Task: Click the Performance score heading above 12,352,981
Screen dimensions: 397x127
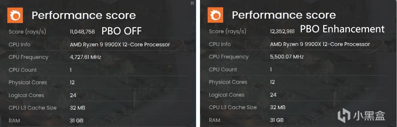Action: [x=284, y=15]
